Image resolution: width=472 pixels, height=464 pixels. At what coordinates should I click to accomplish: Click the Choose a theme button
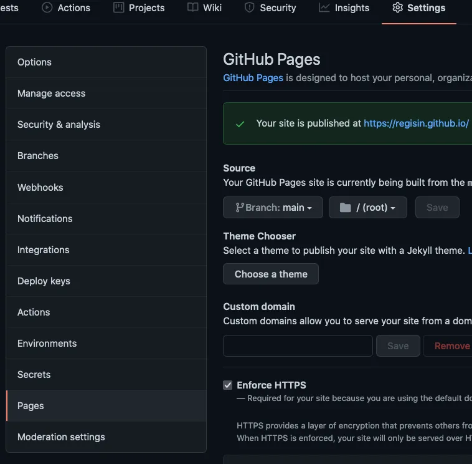click(271, 274)
